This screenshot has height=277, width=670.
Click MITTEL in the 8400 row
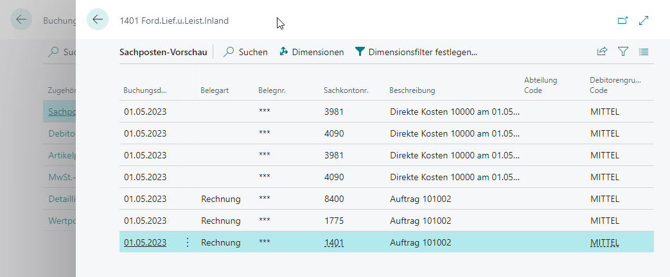pyautogui.click(x=604, y=199)
